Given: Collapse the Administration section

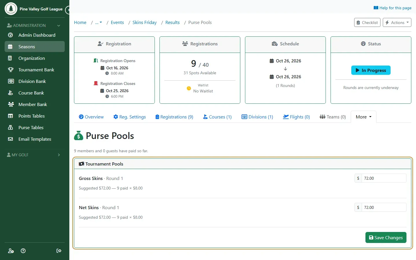Looking at the screenshot, I should pyautogui.click(x=34, y=25).
